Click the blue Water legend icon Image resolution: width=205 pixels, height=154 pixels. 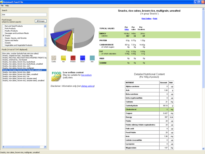pos(83,58)
